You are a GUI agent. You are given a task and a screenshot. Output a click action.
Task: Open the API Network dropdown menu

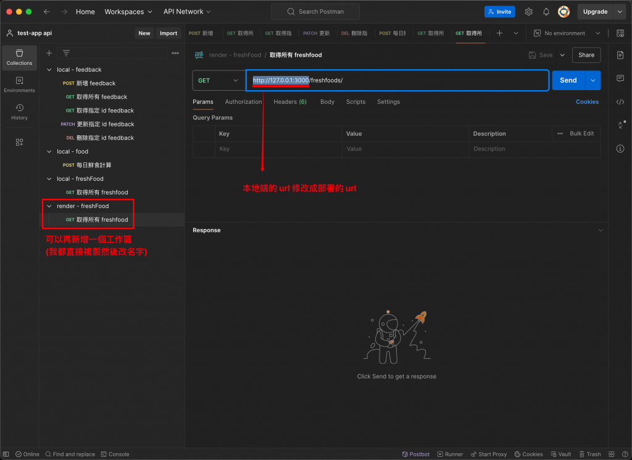[186, 12]
